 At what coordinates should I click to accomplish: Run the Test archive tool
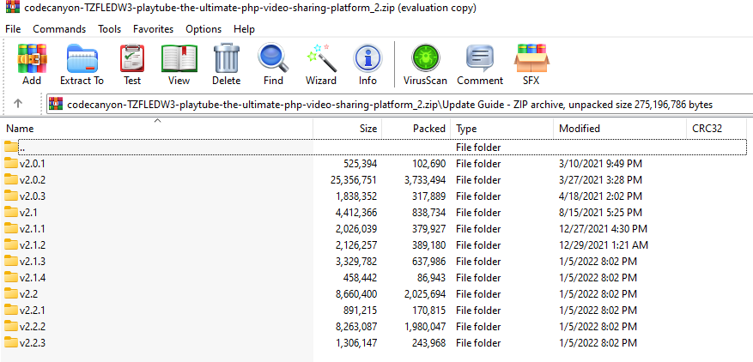[x=131, y=64]
